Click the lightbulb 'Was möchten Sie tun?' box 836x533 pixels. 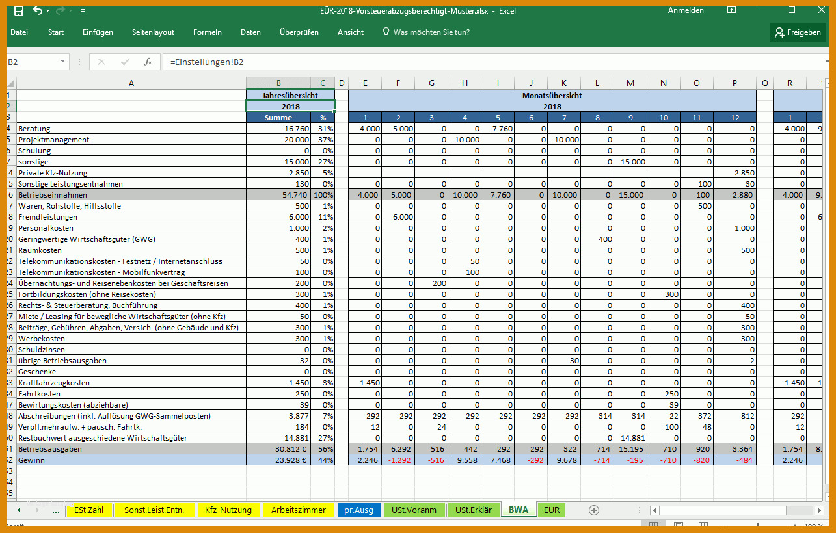click(425, 32)
